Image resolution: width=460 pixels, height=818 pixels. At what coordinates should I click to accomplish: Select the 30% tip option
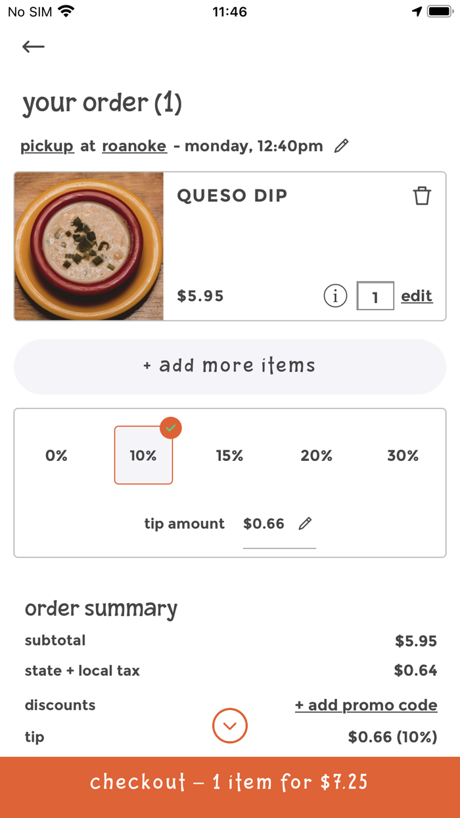tap(403, 455)
